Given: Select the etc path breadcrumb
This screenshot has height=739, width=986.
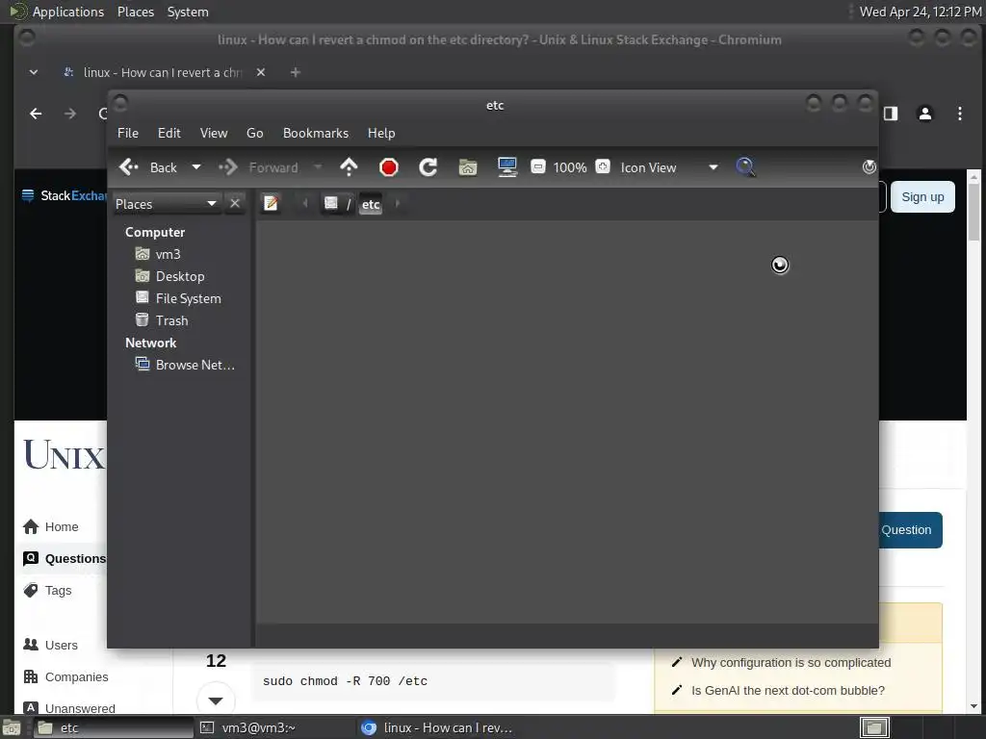Looking at the screenshot, I should click(x=371, y=204).
